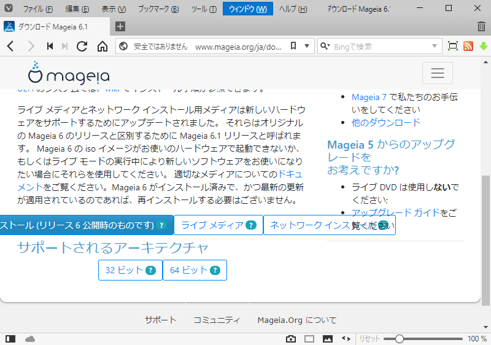Image resolution: width=491 pixels, height=345 pixels.
Task: Click the scrollbar down arrow
Action: point(485,327)
